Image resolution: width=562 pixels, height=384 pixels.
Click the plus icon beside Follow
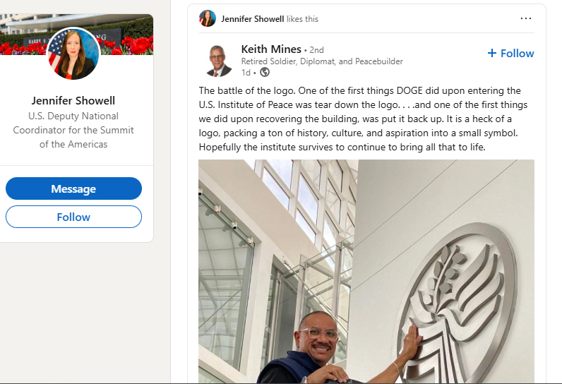(492, 53)
